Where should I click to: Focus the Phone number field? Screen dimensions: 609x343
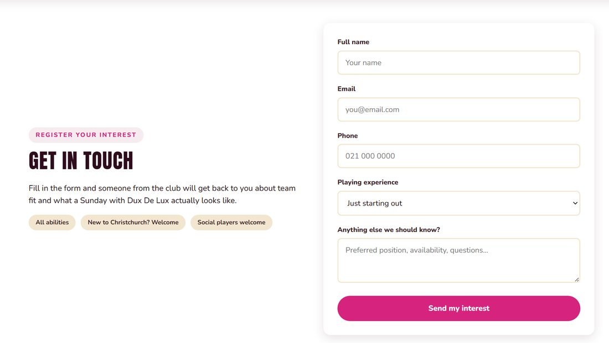[459, 156]
